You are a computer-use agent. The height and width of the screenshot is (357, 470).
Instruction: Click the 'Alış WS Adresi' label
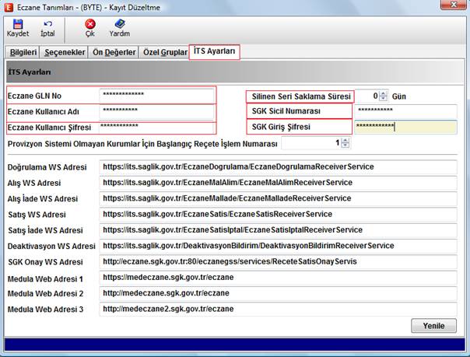34,183
